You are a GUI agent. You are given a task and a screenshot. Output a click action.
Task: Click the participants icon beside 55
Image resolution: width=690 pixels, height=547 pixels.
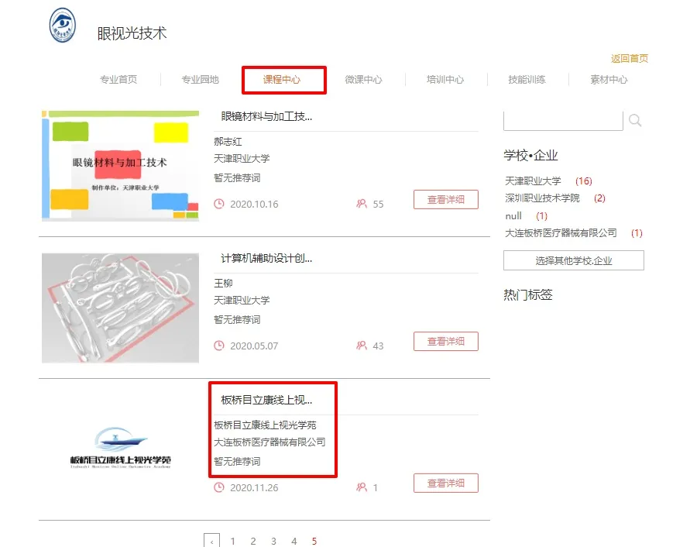361,204
